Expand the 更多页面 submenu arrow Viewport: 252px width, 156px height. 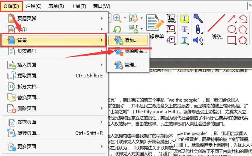tap(102, 147)
